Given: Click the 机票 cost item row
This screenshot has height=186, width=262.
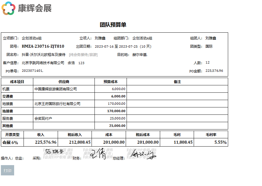Looking at the screenshot, I should coord(6,89).
